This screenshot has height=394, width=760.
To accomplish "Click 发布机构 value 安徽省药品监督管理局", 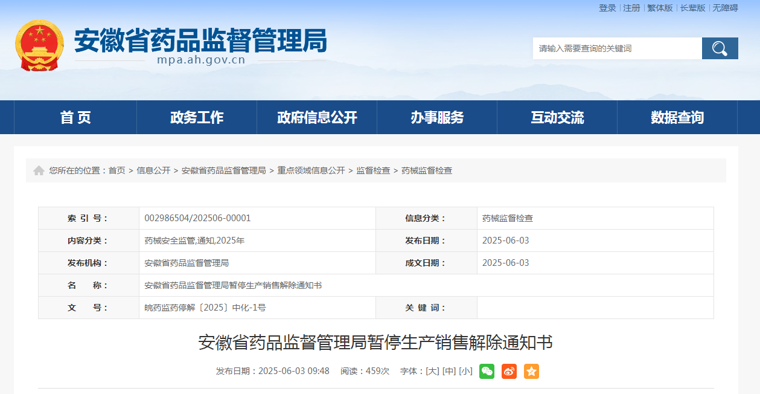I will (187, 263).
